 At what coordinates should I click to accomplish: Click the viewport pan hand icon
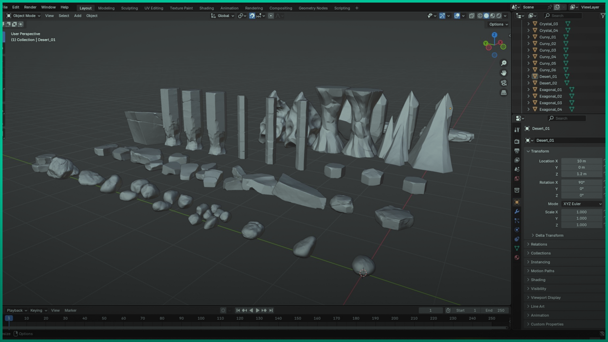pos(504,73)
